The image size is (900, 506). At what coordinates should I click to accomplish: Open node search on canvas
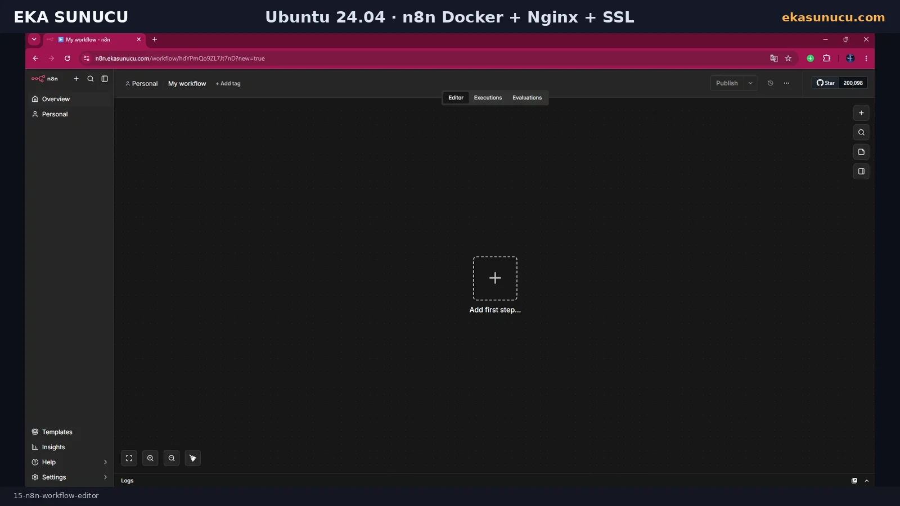[861, 133]
